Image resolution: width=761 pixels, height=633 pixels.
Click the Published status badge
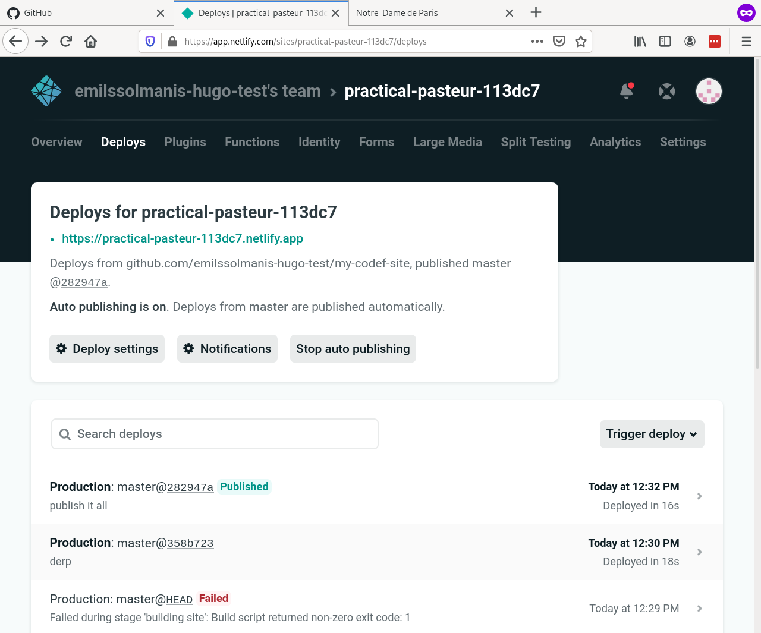tap(244, 487)
